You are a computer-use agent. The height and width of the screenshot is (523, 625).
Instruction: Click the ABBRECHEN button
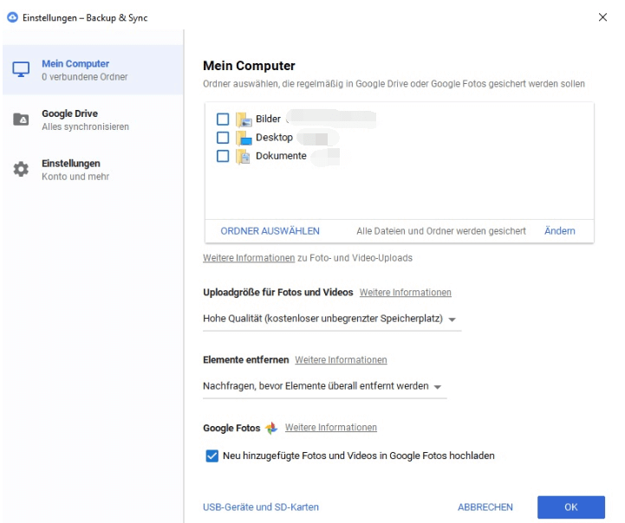click(485, 507)
